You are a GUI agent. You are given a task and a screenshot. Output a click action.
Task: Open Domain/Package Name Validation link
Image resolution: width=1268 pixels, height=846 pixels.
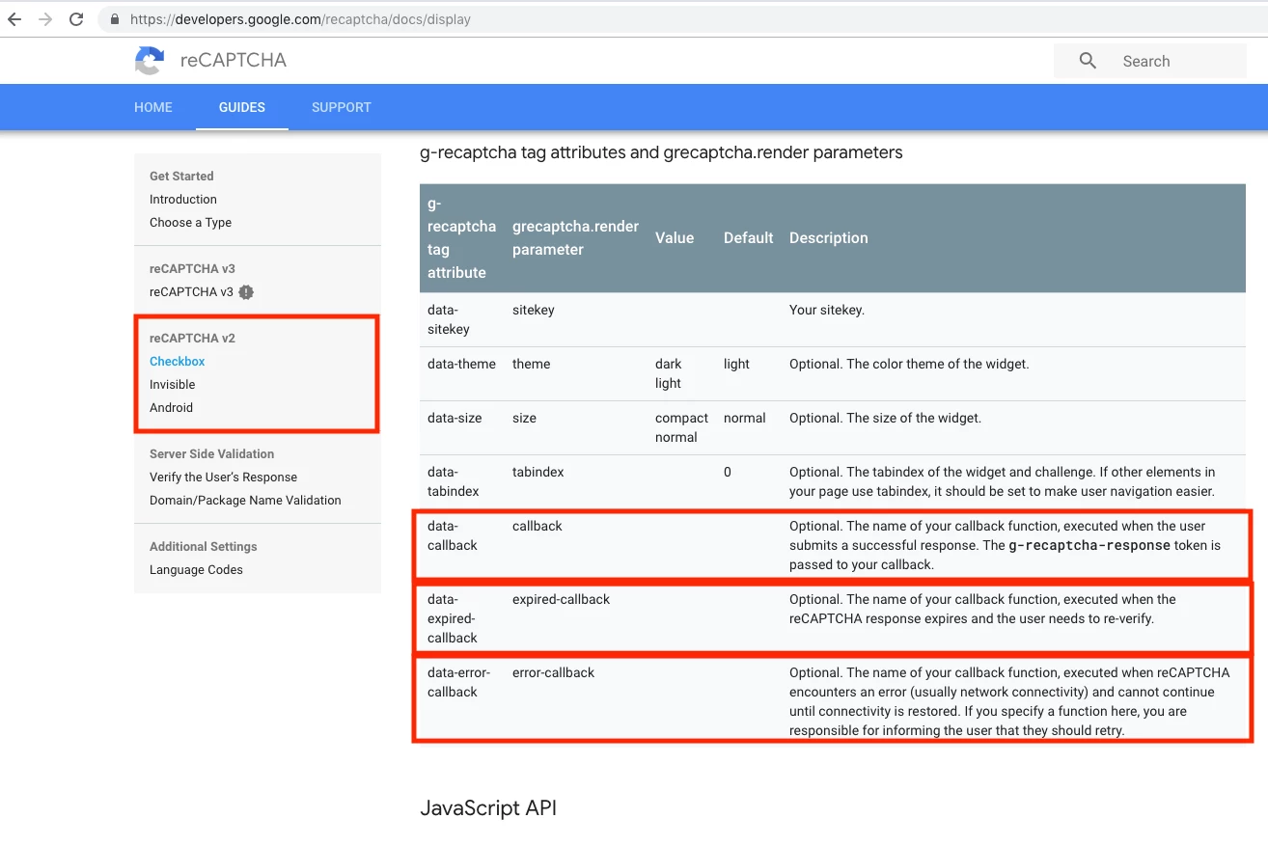click(x=246, y=501)
